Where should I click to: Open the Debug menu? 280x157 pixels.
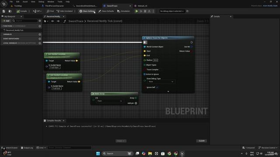tap(41, 2)
